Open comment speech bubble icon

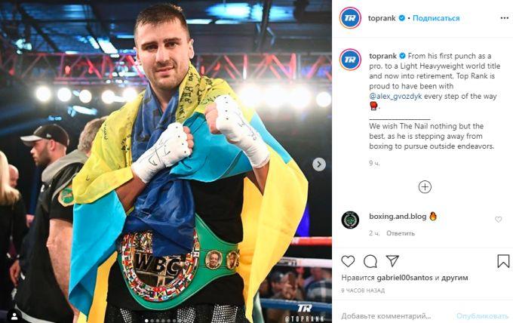(x=370, y=261)
